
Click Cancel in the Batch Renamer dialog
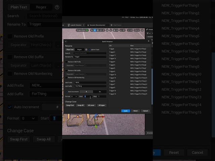tap(145, 111)
